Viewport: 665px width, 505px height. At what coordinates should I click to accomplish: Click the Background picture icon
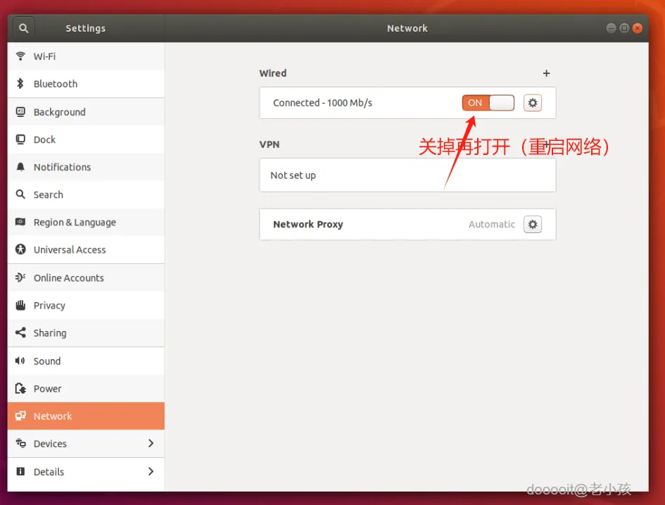20,111
